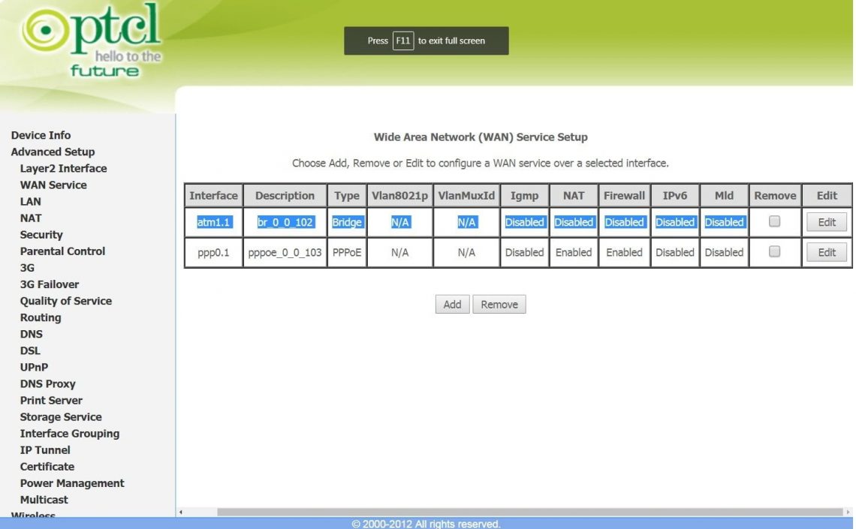Edit the atm1.1 bridge service
Screen dimensions: 856x529
[826, 221]
